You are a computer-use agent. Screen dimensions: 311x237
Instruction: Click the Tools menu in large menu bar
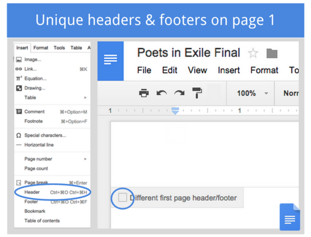coord(294,70)
